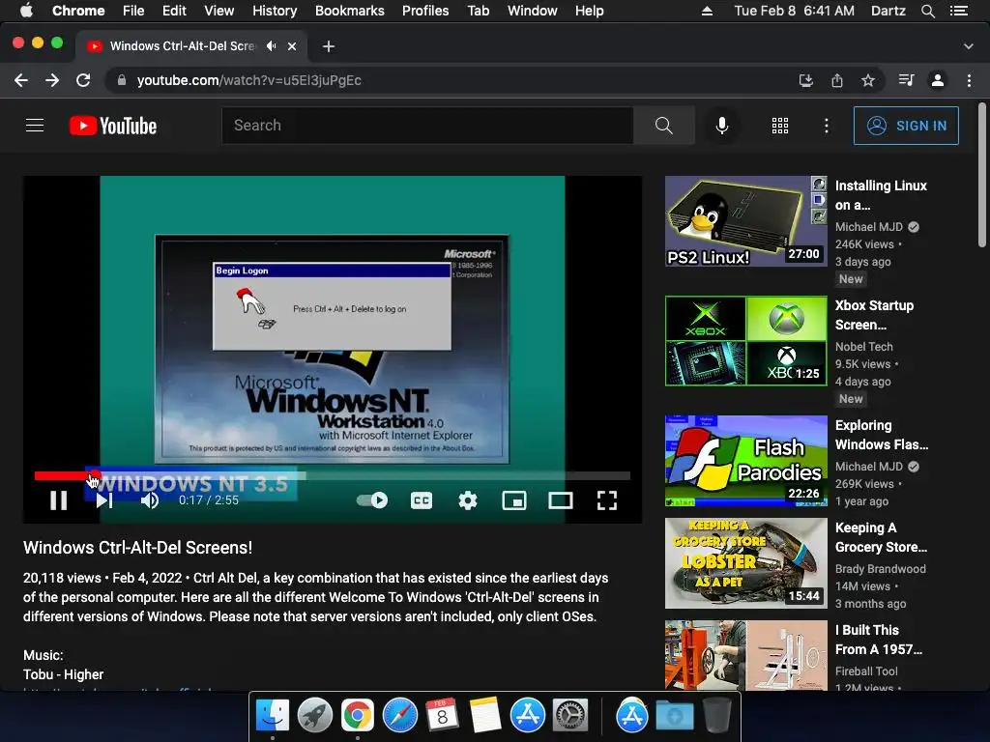This screenshot has height=742, width=990.
Task: Click the page vertical scrollbar
Action: (982, 175)
